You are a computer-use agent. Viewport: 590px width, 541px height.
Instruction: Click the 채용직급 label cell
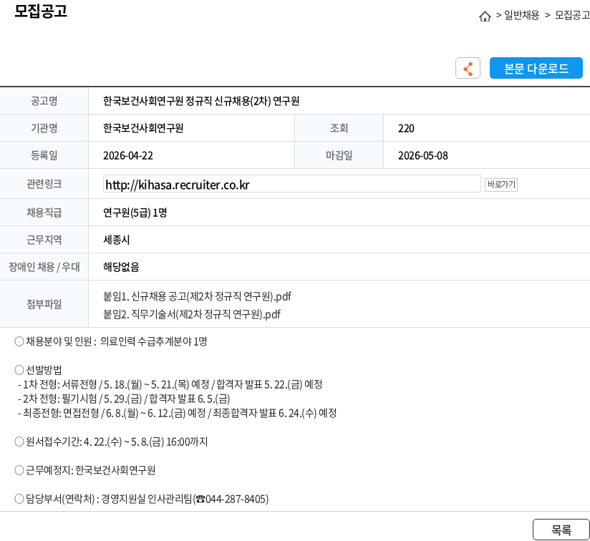[x=44, y=213]
